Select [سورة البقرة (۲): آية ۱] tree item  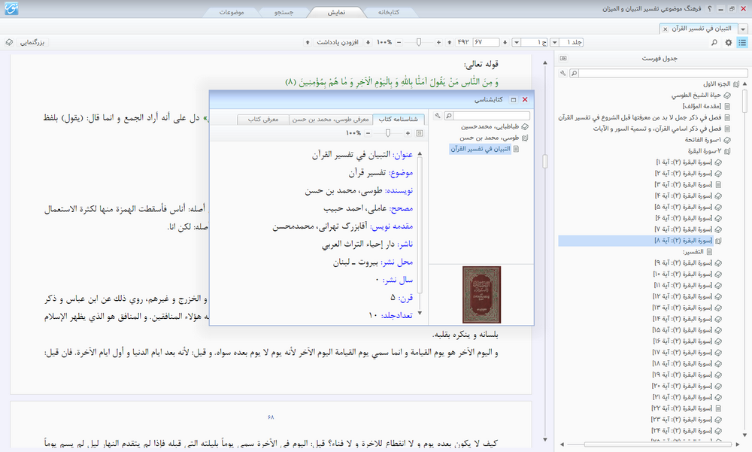click(684, 162)
